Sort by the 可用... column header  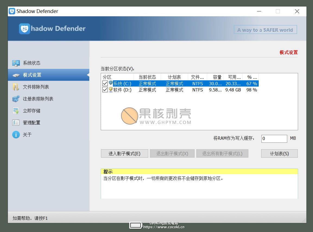233,77
